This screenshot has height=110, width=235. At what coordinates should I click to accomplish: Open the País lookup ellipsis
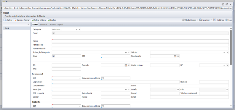[227, 90]
